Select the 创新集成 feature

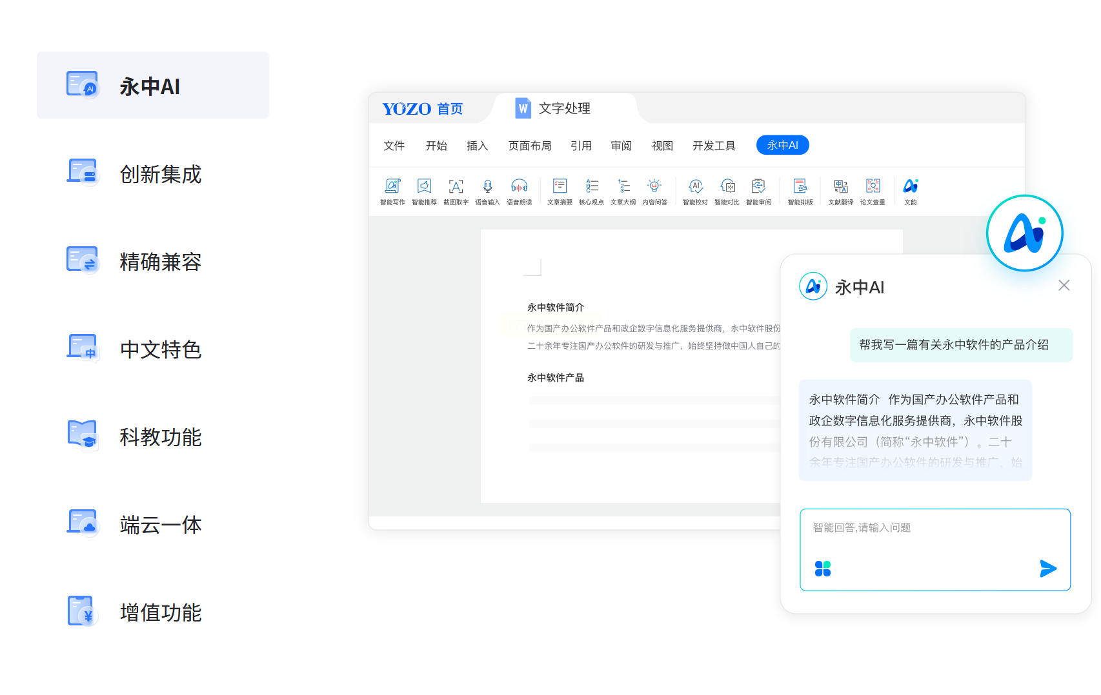tap(153, 174)
